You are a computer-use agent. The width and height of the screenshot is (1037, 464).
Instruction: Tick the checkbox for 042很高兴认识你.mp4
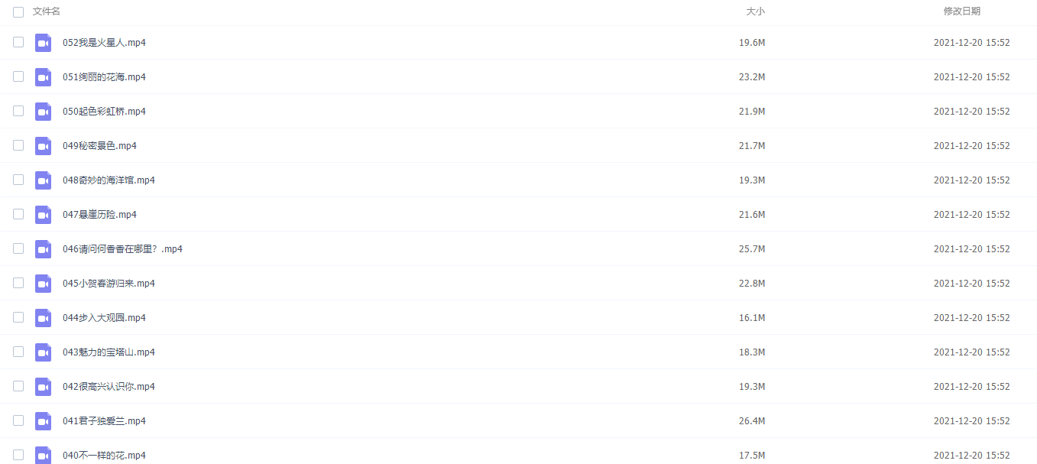pyautogui.click(x=18, y=386)
